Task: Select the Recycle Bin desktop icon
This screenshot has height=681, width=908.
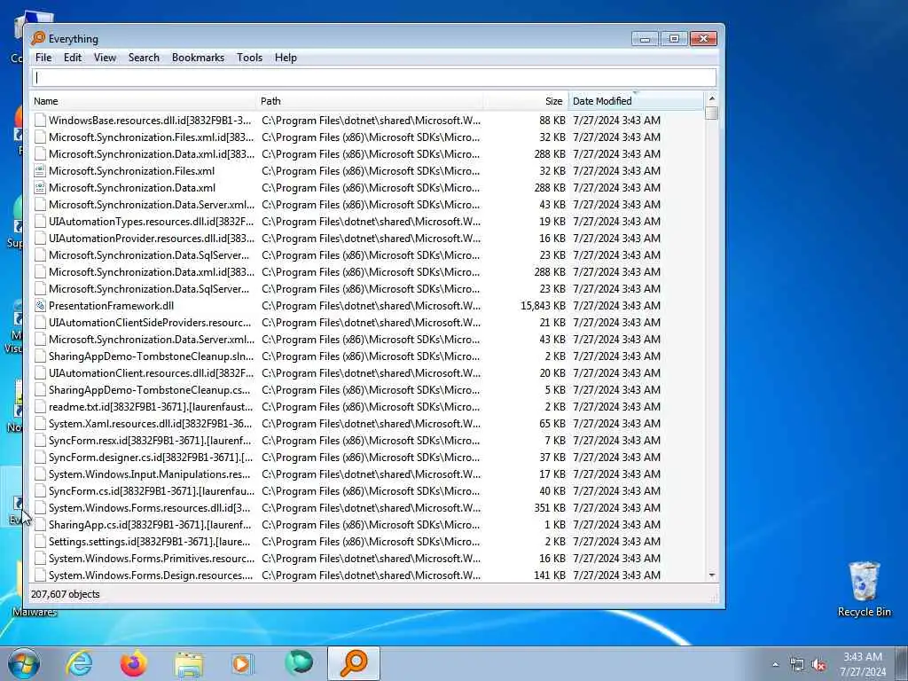Action: (864, 590)
